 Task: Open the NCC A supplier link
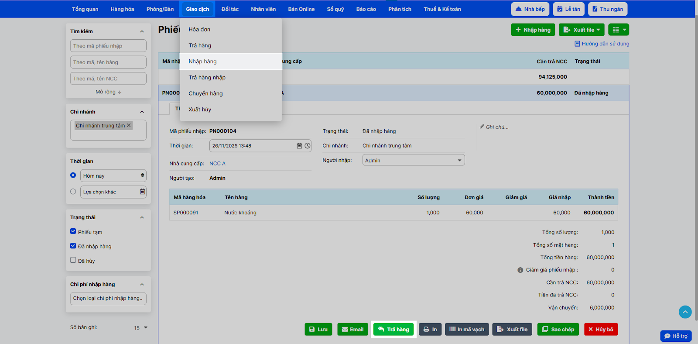click(x=217, y=163)
